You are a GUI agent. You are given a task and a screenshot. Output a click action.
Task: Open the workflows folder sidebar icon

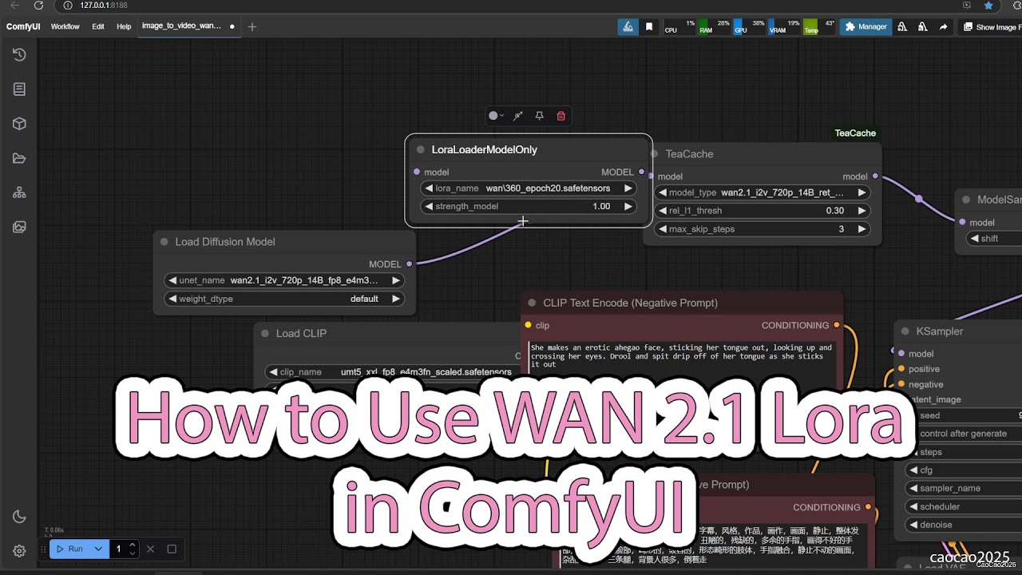click(19, 158)
